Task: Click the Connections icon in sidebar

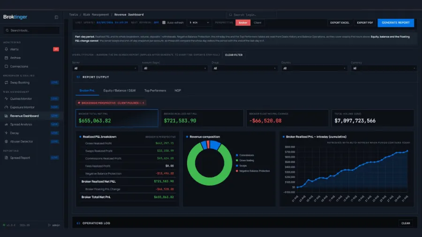Action: (x=6, y=67)
